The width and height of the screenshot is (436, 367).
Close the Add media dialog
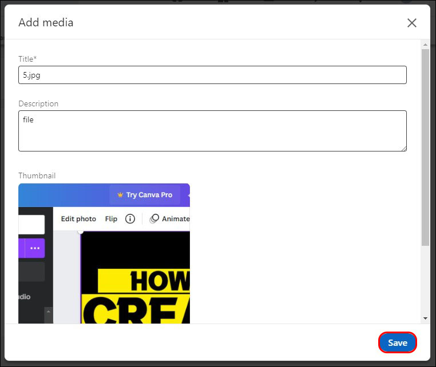click(412, 23)
